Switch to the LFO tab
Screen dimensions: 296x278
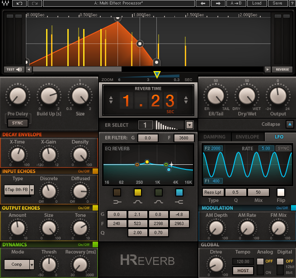279,137
